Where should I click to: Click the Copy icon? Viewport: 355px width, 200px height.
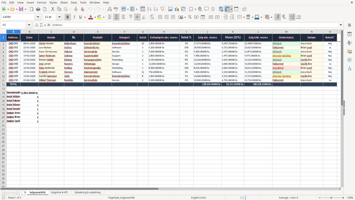coord(59,9)
